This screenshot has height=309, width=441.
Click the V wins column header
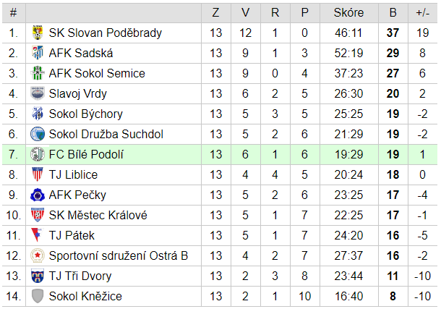click(x=246, y=12)
